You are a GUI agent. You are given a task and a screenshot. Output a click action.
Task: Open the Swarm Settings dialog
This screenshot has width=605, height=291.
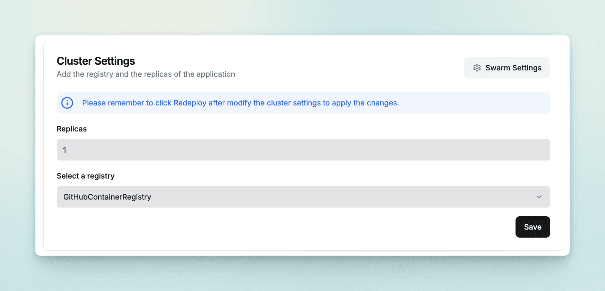(507, 68)
